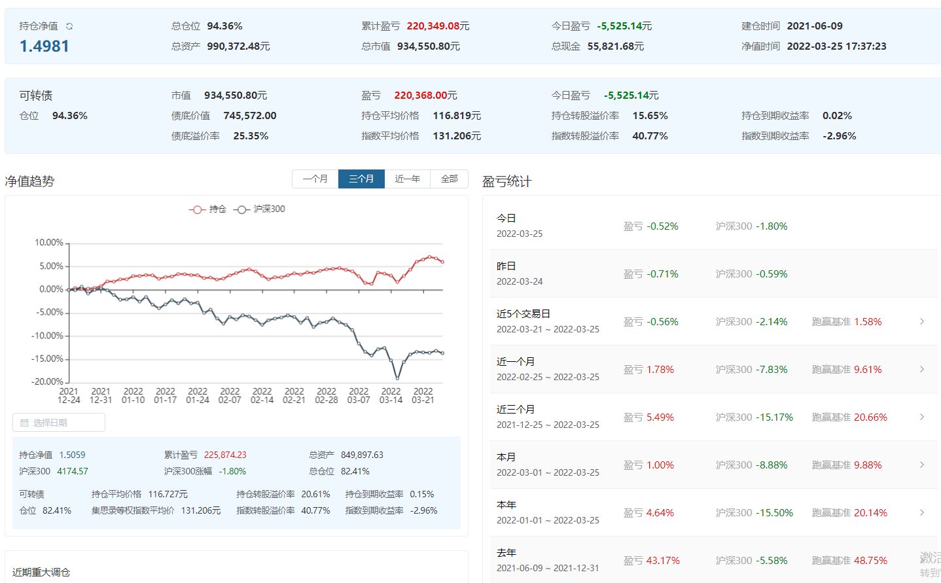The height and width of the screenshot is (583, 941).
Task: Click the lowest point on 沪深300 line
Action: pyautogui.click(x=397, y=378)
